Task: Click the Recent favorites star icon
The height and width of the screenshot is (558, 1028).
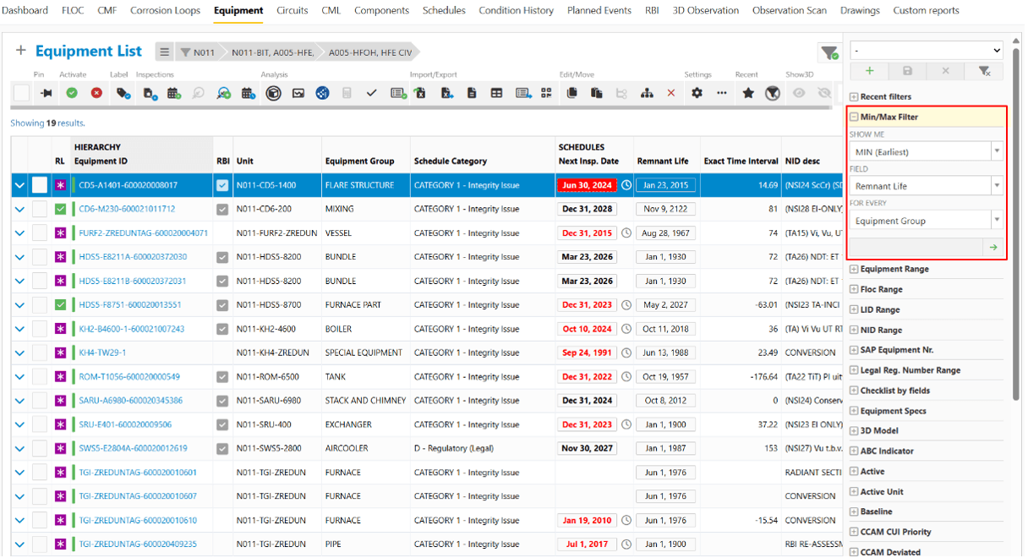Action: [x=746, y=93]
